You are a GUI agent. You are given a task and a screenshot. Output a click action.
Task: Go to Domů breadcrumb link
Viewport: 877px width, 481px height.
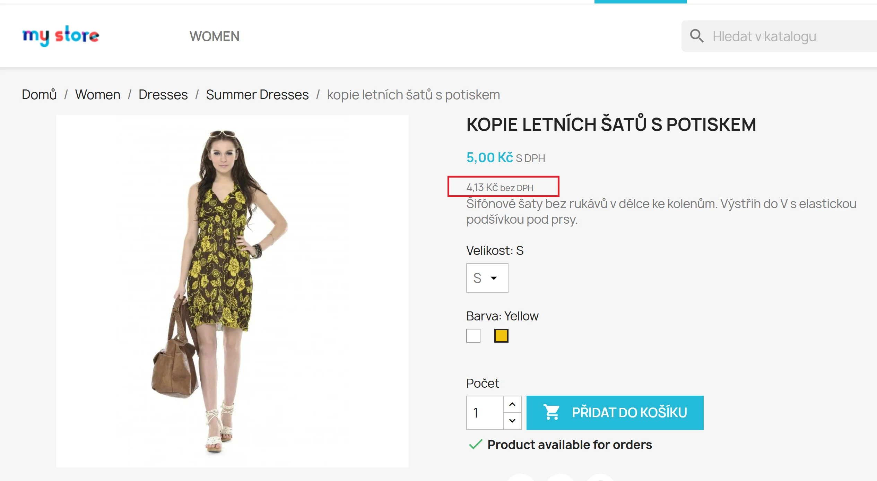(x=39, y=95)
